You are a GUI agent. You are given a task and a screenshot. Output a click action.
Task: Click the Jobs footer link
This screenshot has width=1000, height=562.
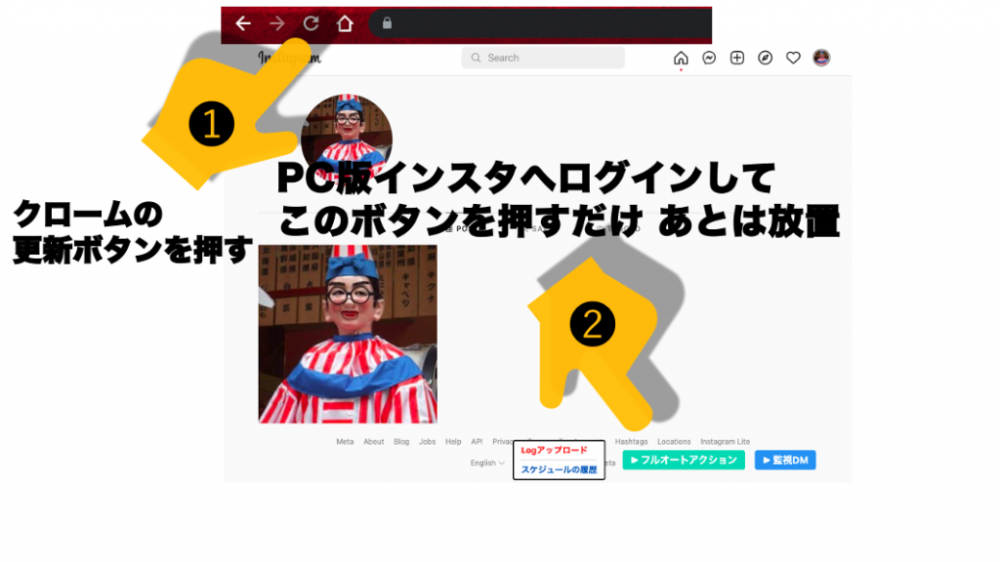point(428,442)
